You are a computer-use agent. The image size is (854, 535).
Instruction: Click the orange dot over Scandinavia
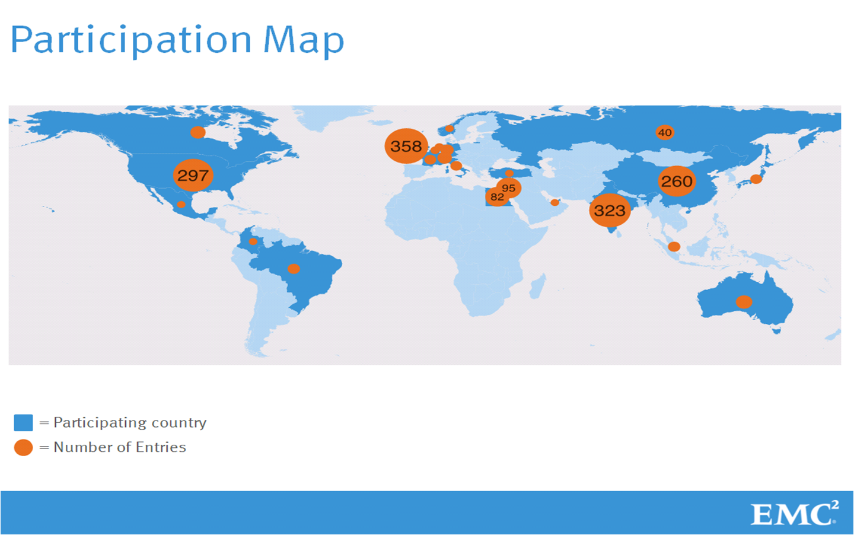click(x=450, y=129)
